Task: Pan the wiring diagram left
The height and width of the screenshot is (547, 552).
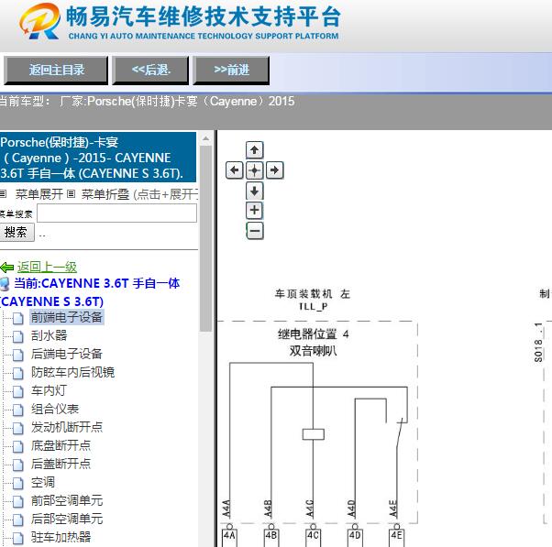Action: coord(234,170)
